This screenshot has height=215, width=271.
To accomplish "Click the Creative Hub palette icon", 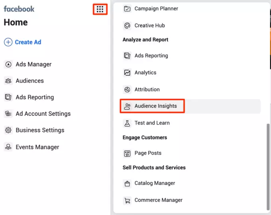I will click(x=127, y=25).
